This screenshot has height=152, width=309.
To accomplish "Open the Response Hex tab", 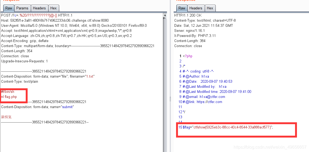I will 210,8.
